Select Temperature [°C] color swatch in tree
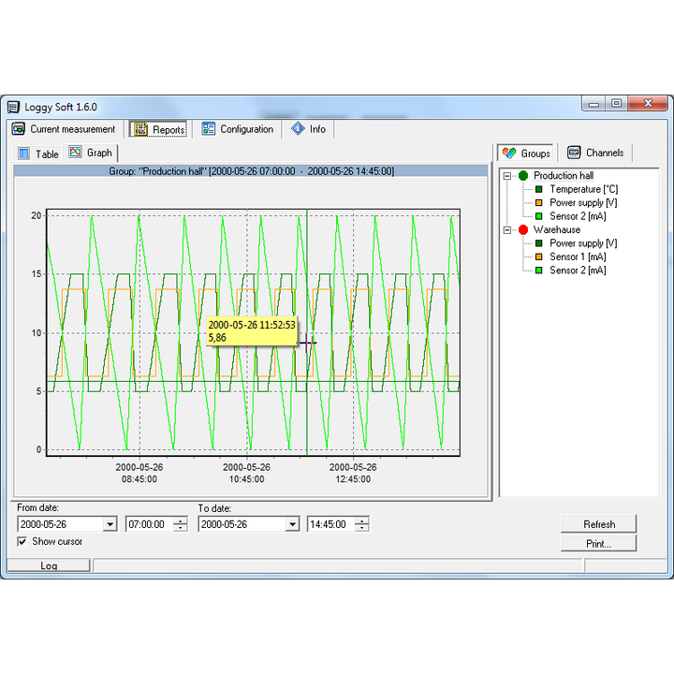The image size is (674, 674). pyautogui.click(x=538, y=189)
